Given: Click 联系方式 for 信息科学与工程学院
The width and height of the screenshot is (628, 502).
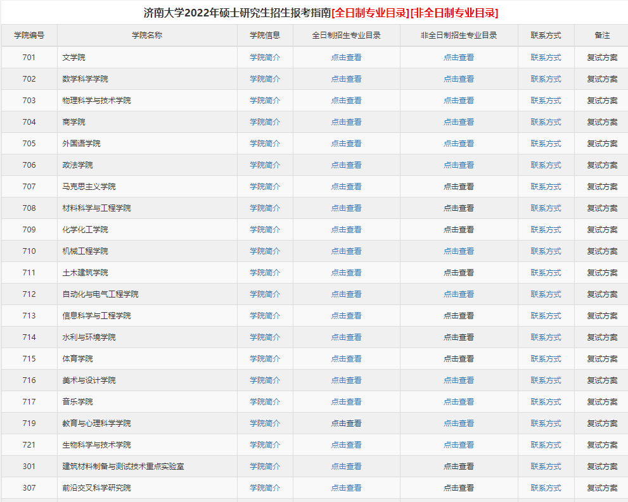Looking at the screenshot, I should tap(546, 316).
